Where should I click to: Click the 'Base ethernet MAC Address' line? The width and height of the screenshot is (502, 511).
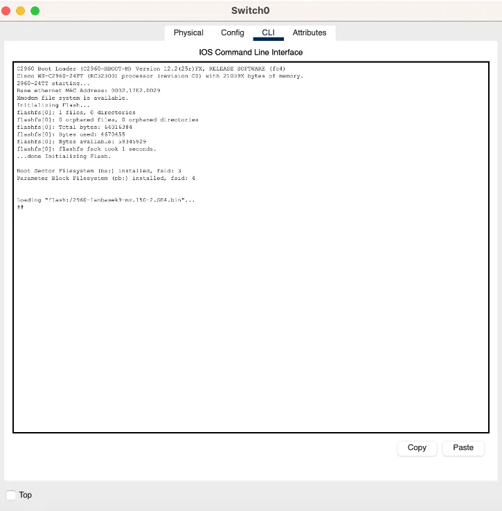(89, 91)
